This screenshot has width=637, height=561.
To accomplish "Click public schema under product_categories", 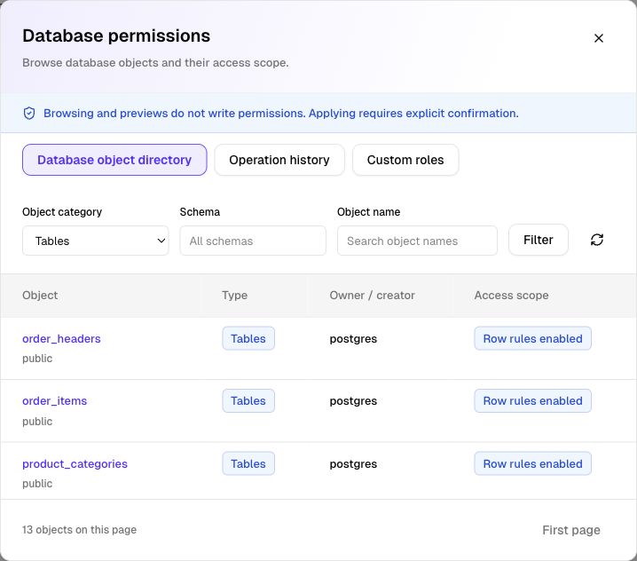I will coord(37,484).
